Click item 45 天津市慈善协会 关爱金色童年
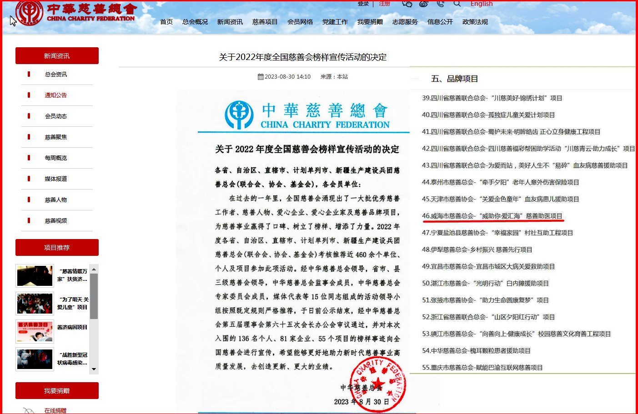This screenshot has width=638, height=414. (x=500, y=199)
